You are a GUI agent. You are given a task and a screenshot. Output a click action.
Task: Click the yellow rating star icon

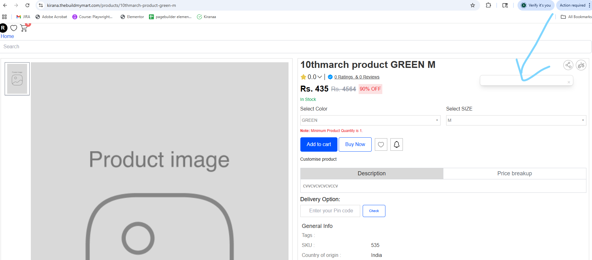pos(303,77)
